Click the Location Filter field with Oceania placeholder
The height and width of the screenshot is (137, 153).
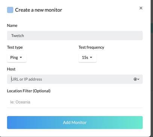75,102
